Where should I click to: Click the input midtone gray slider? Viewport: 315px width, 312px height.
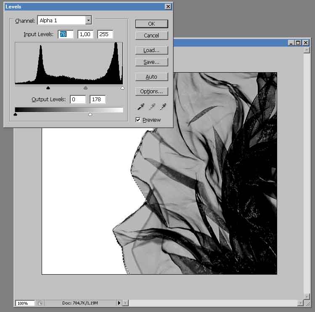[85, 88]
